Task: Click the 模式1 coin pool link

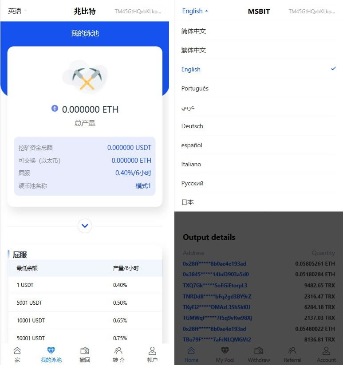Action: 143,186
